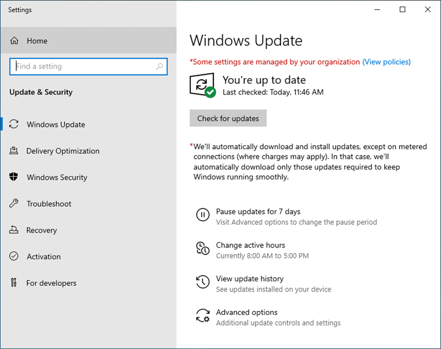This screenshot has width=441, height=349.
Task: Click the Activation checkmark circle icon
Action: click(14, 256)
